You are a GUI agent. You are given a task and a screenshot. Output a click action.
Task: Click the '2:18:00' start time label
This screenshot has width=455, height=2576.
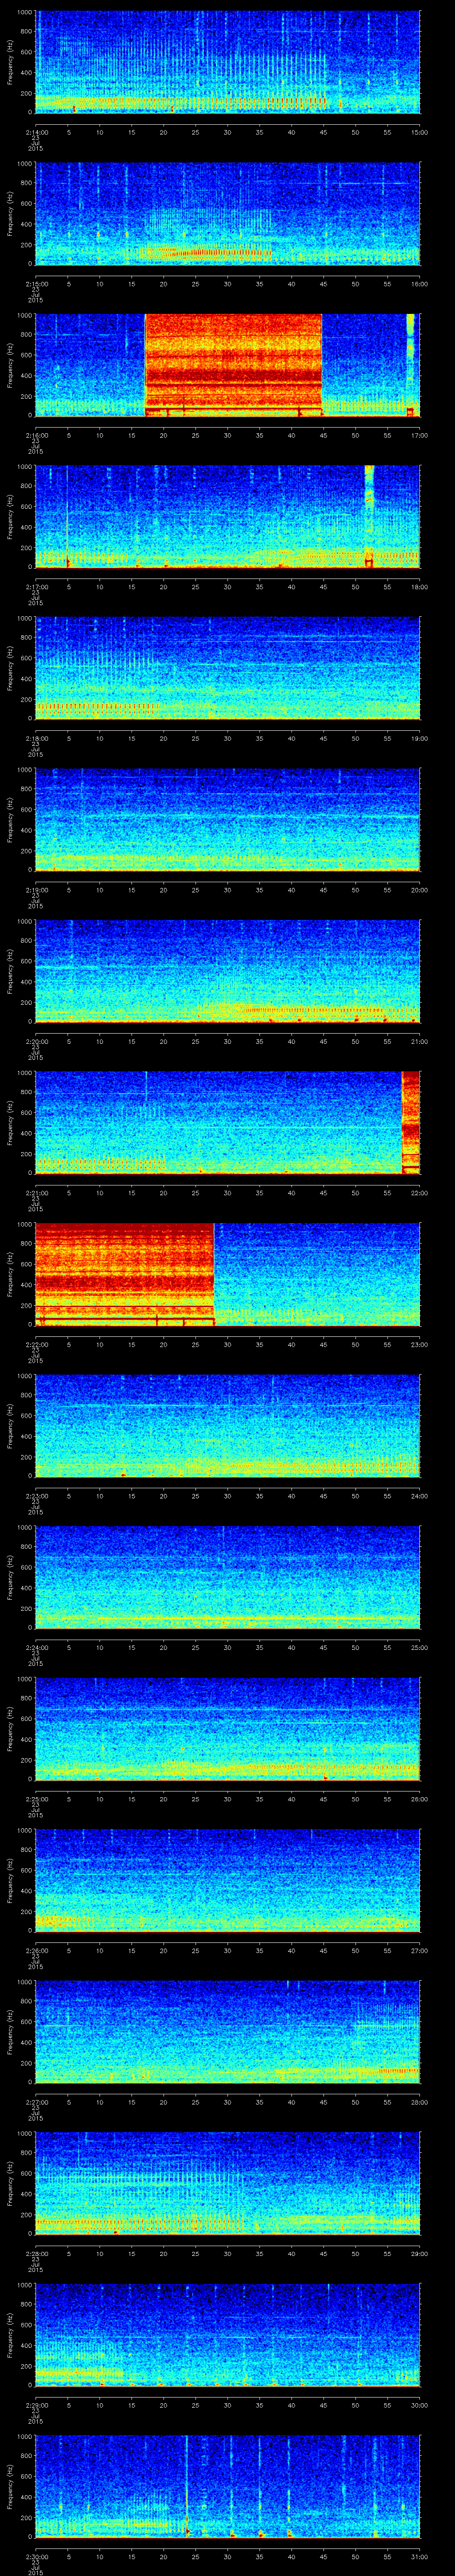(36, 738)
